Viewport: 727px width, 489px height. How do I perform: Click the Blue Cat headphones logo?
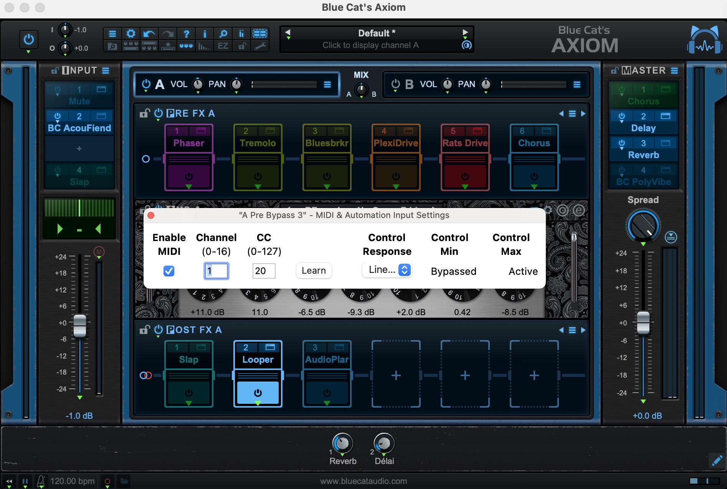tap(705, 41)
